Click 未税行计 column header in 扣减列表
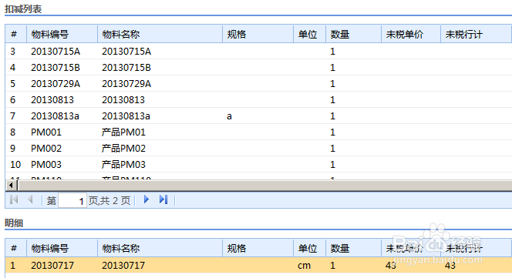 coord(476,34)
